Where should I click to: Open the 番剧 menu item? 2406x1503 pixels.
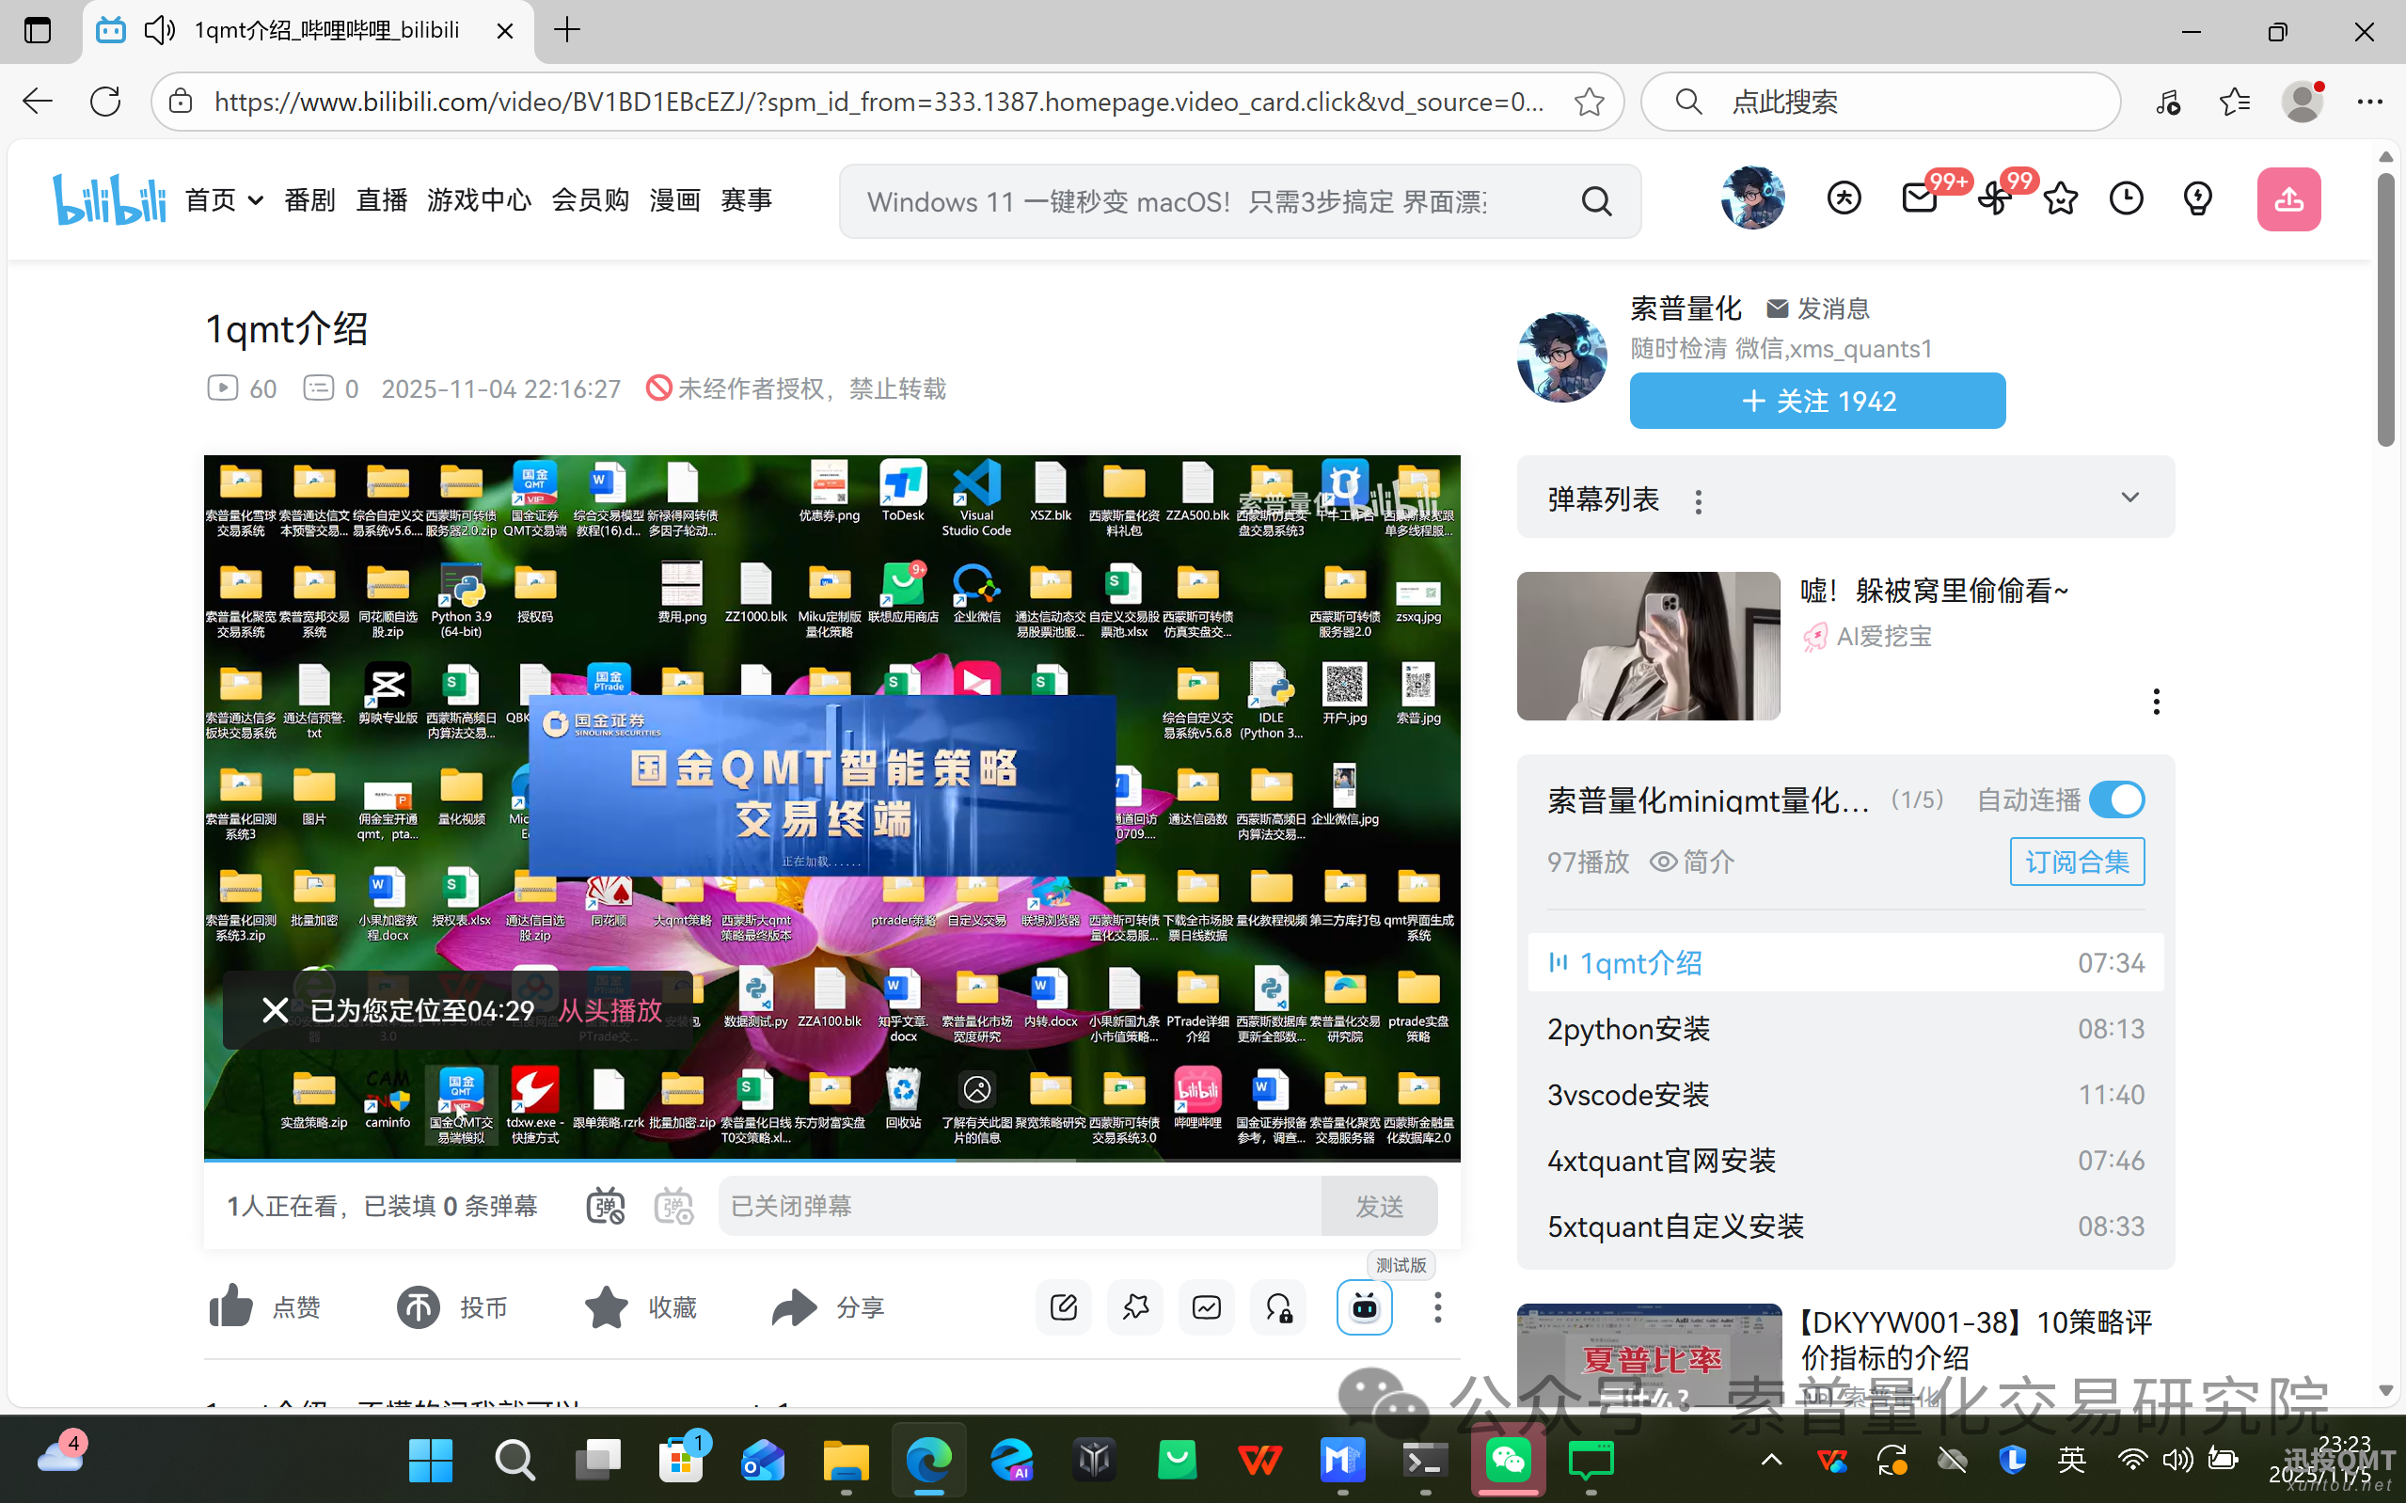309,199
